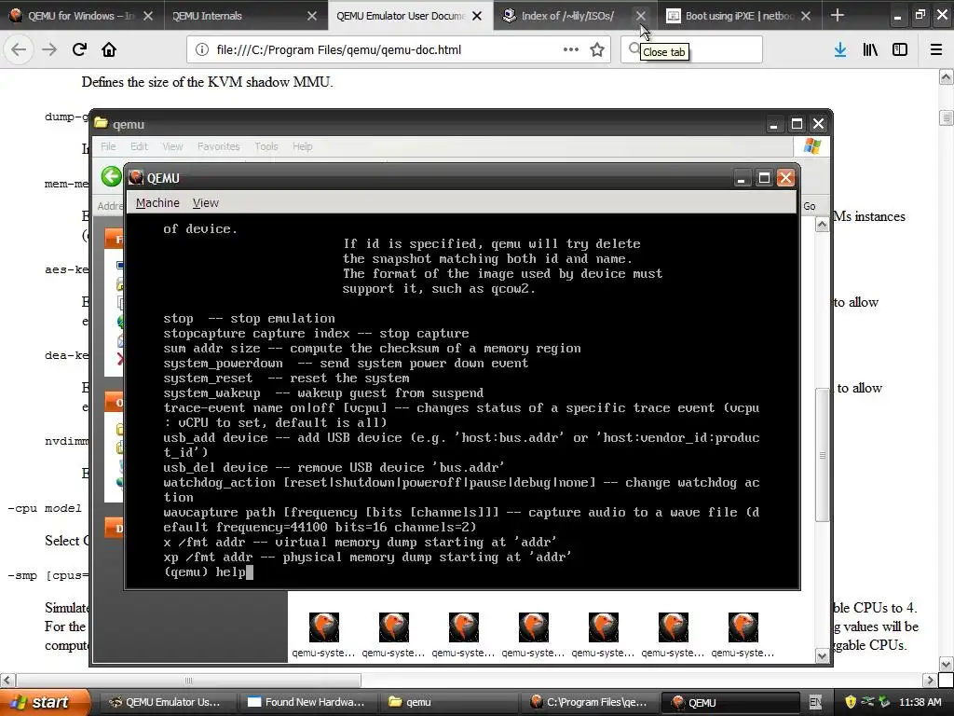Open the Firefox hamburger menu
Screen dimensions: 954x716
coord(936,49)
